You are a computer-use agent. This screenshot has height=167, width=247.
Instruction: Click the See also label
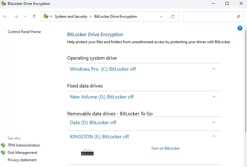click(14, 138)
